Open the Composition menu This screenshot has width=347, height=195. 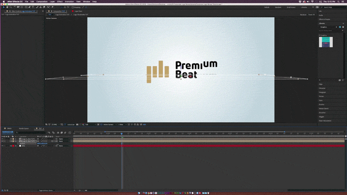(x=42, y=2)
